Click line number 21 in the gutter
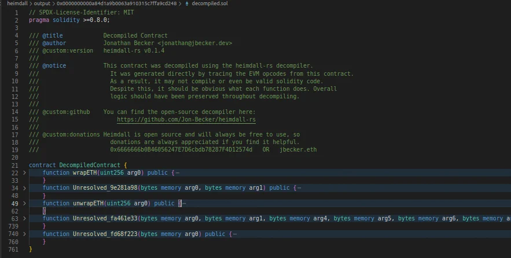The height and width of the screenshot is (258, 511). click(x=14, y=165)
